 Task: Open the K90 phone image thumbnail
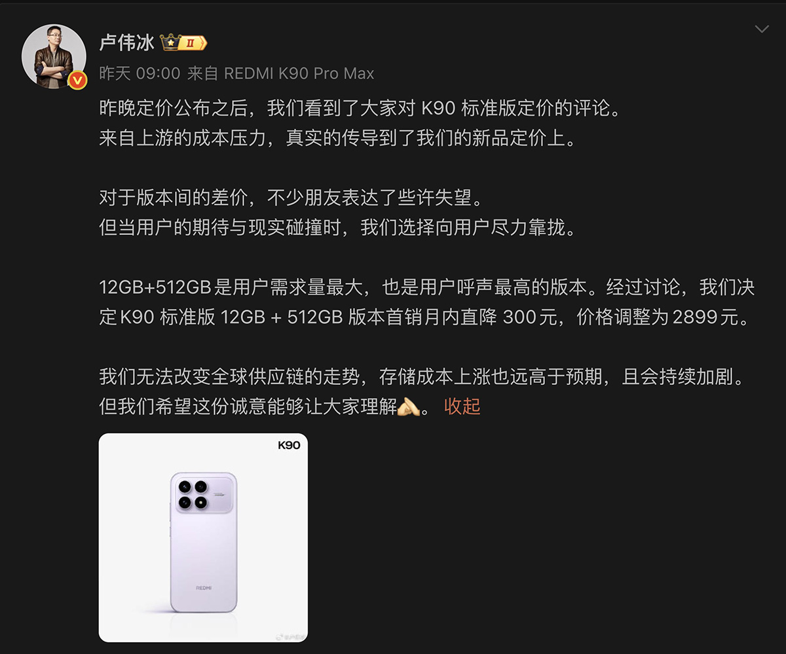(x=203, y=537)
